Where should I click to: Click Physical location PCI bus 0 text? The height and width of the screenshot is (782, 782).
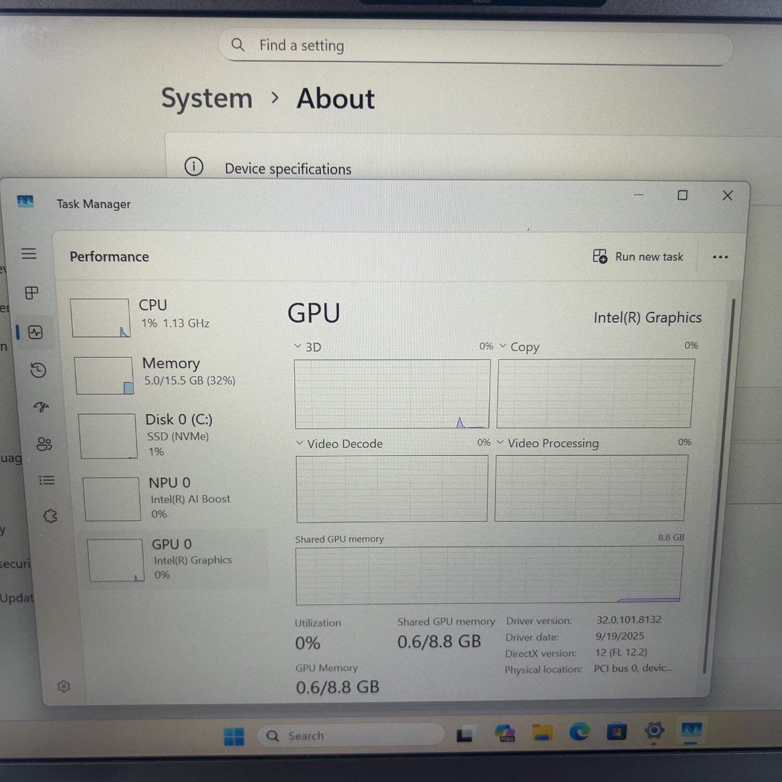click(x=632, y=668)
